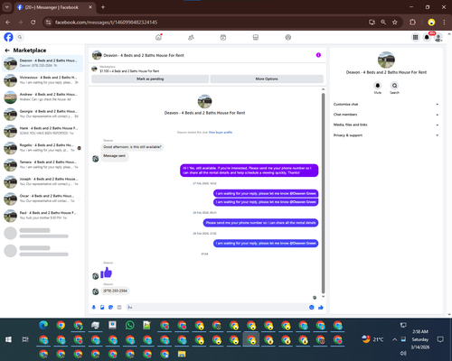Image resolution: width=452 pixels, height=361 pixels.
Task: Open Victravious conversation in chat list
Action: click(42, 80)
